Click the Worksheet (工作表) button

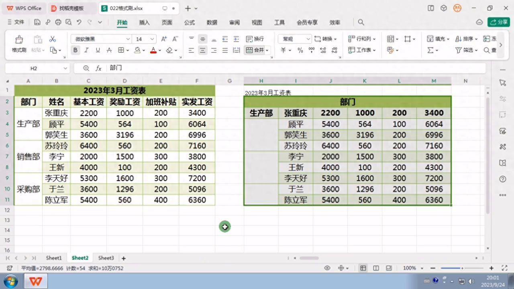361,50
